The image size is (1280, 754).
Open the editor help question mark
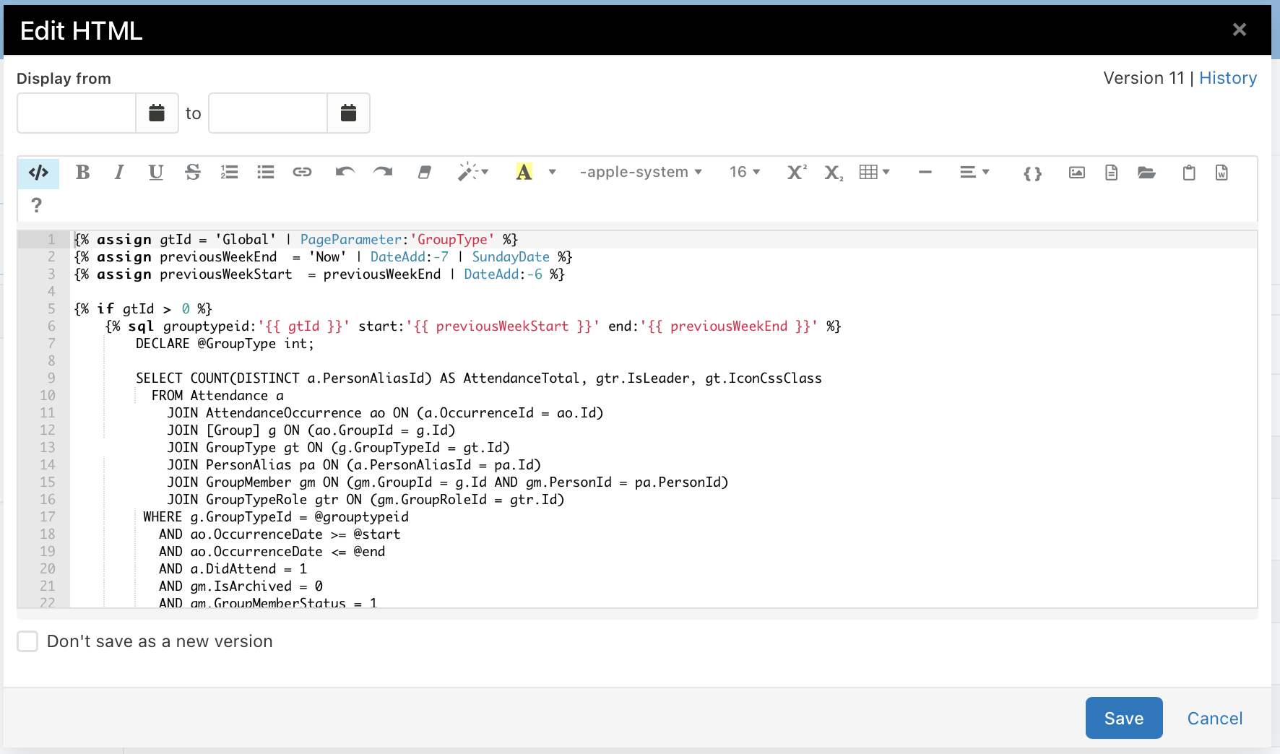point(37,206)
